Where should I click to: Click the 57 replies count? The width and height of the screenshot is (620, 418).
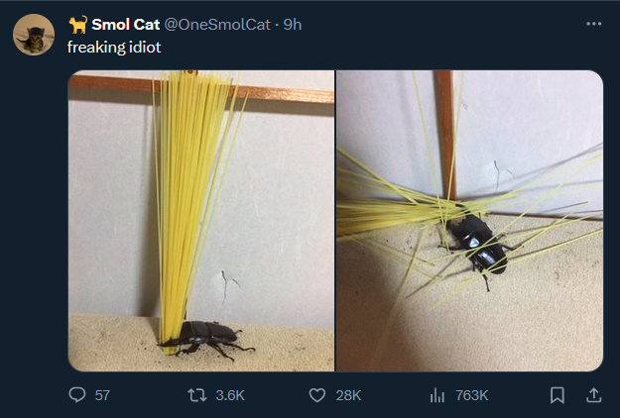[x=102, y=395]
